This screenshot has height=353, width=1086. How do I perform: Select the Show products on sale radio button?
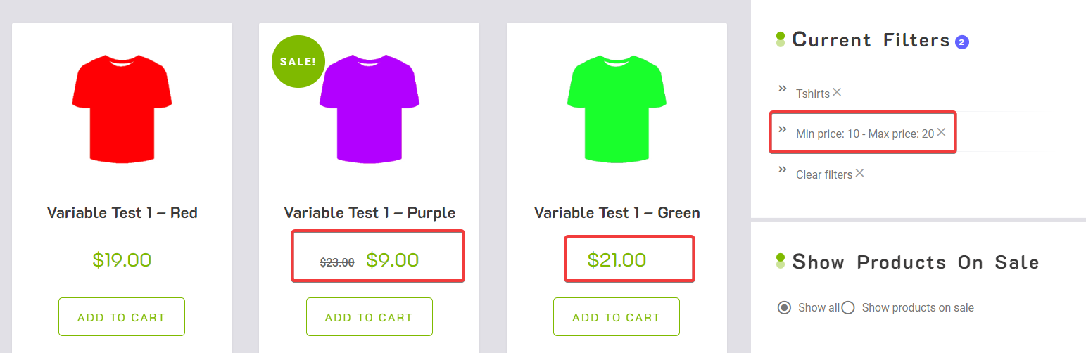coord(848,307)
